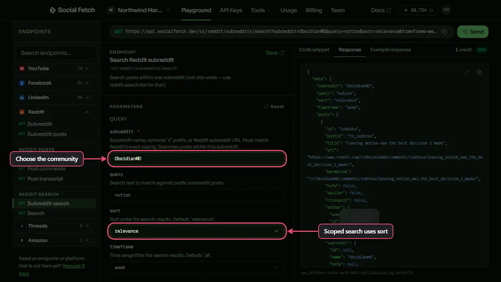Select the Post transcript endpoint
Viewport: 501px width, 282px height.
(x=45, y=179)
